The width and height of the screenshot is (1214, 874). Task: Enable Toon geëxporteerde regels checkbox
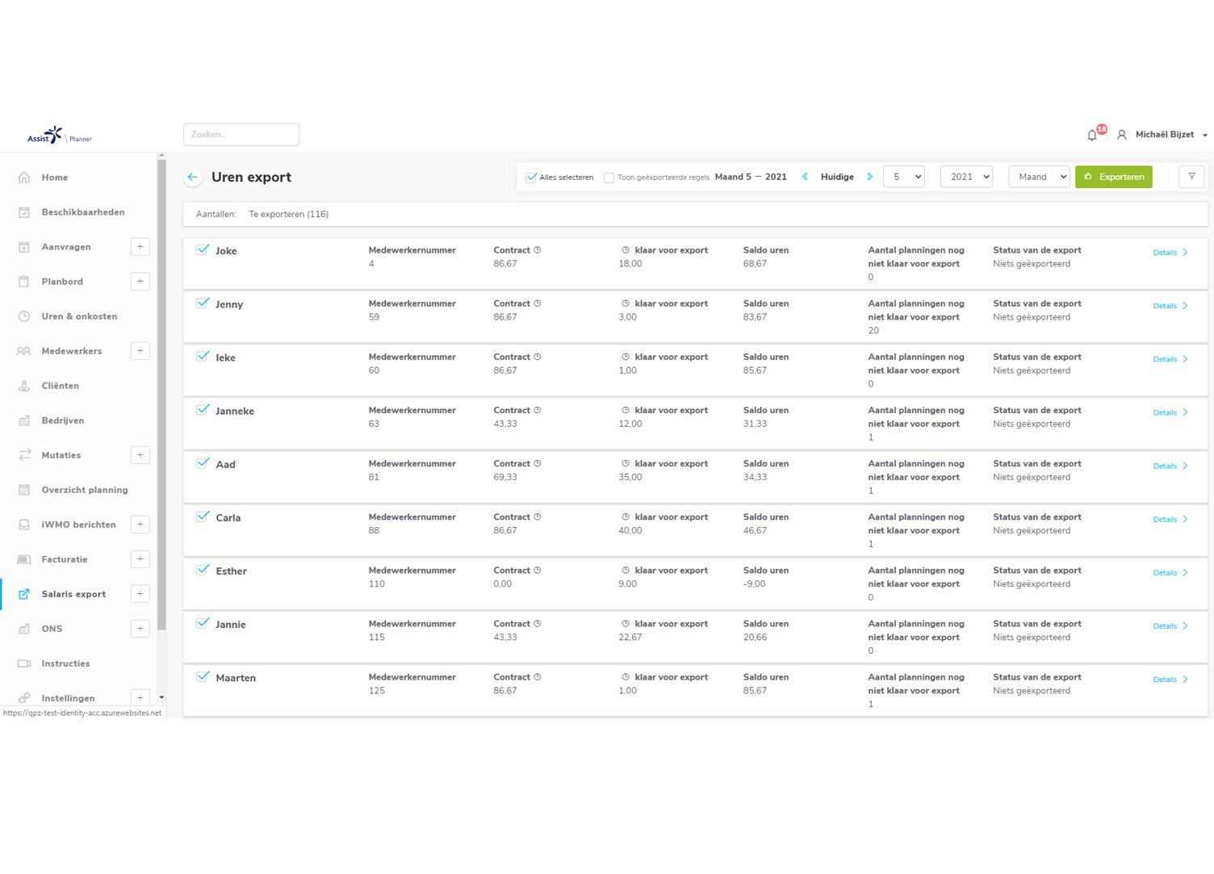(609, 178)
